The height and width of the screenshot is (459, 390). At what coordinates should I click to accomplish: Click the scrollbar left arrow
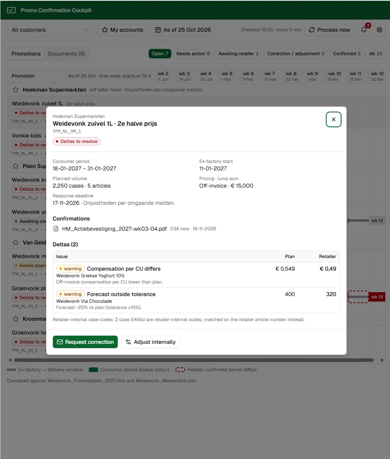tap(10, 360)
